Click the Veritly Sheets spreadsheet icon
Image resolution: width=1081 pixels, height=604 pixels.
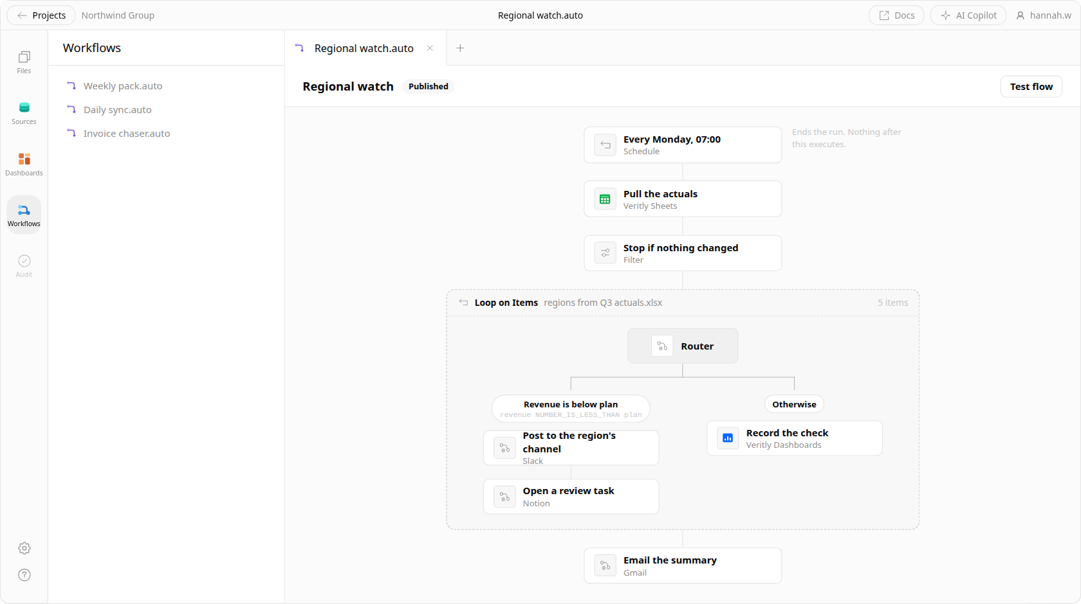click(605, 199)
